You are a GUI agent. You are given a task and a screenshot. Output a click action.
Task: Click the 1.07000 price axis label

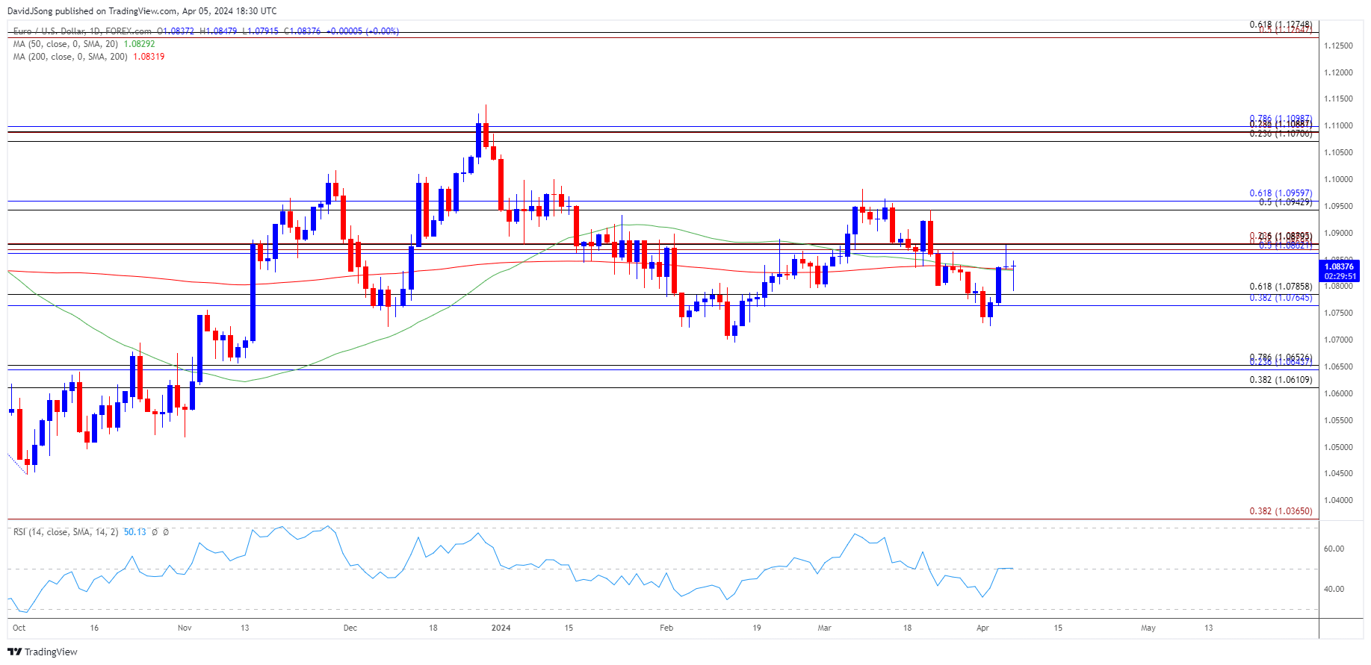1338,340
